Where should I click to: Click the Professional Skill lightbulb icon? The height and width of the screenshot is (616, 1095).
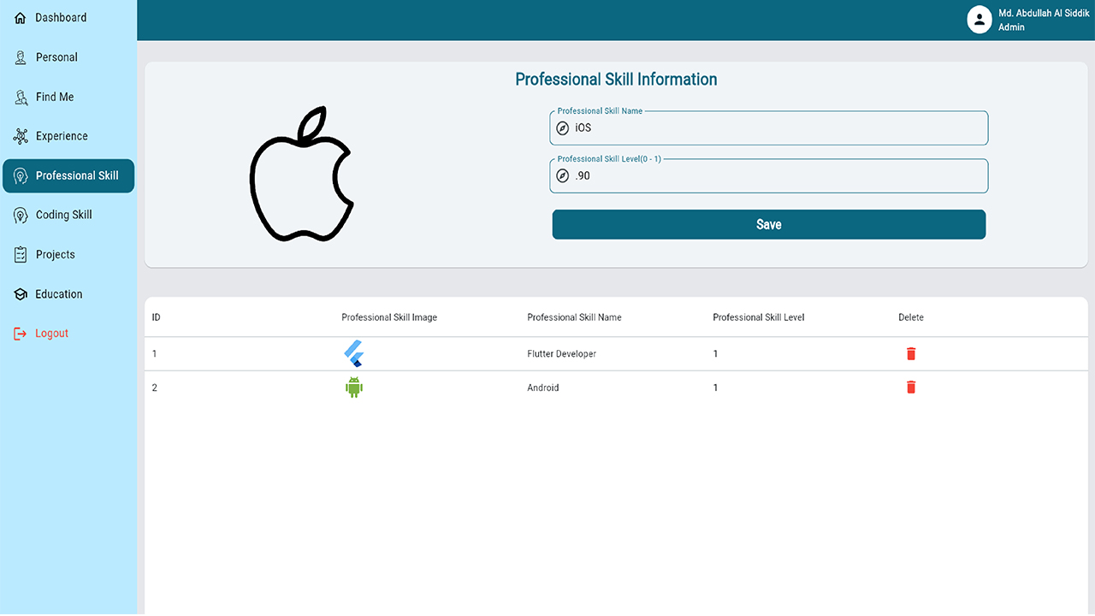(x=21, y=176)
